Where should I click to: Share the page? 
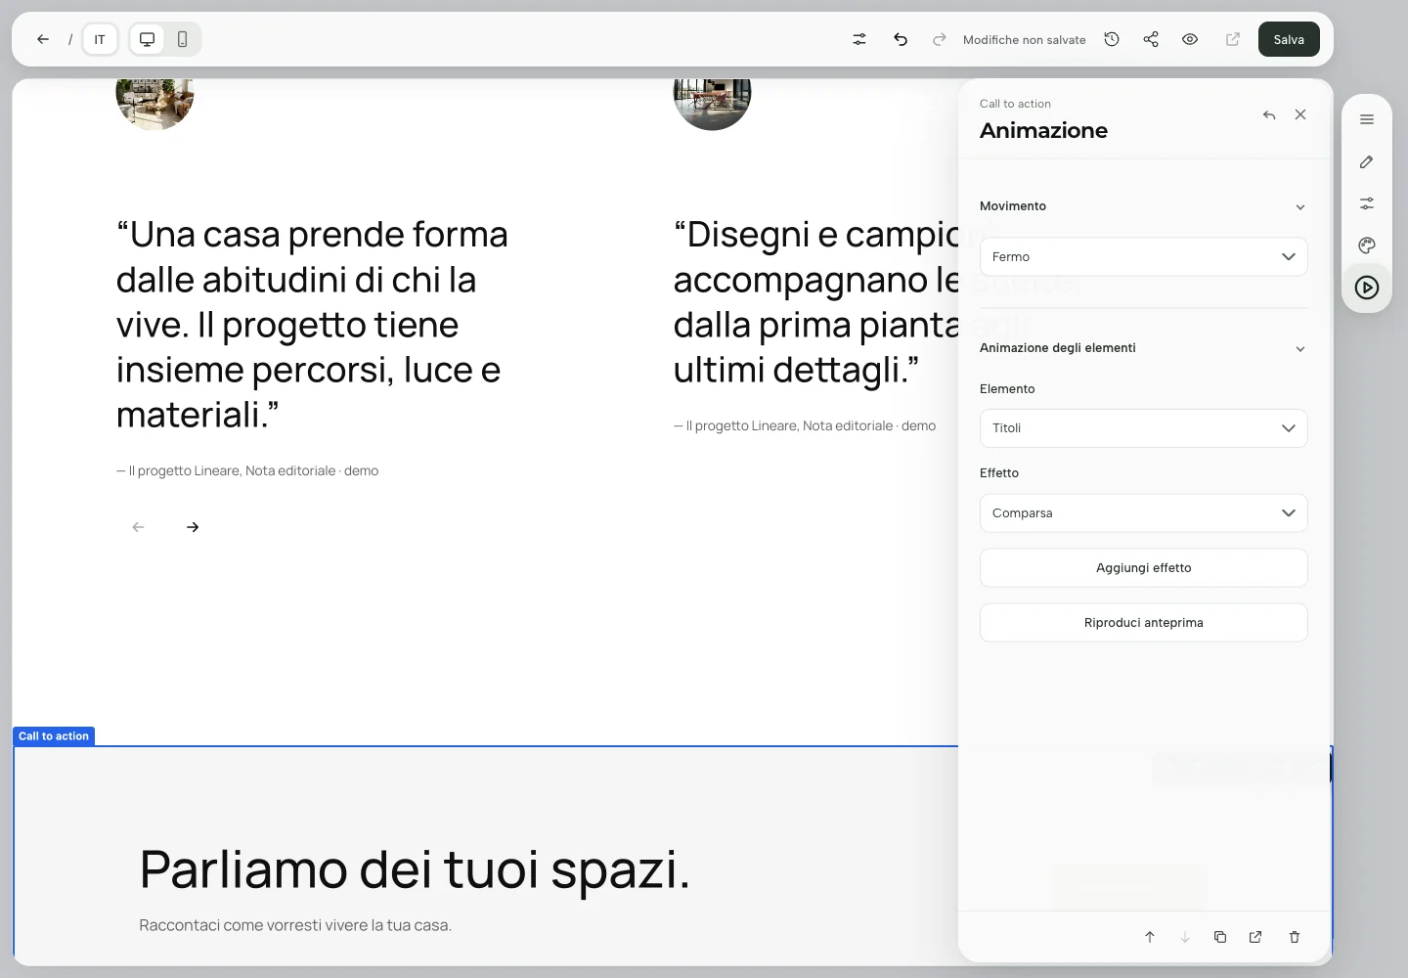point(1151,39)
